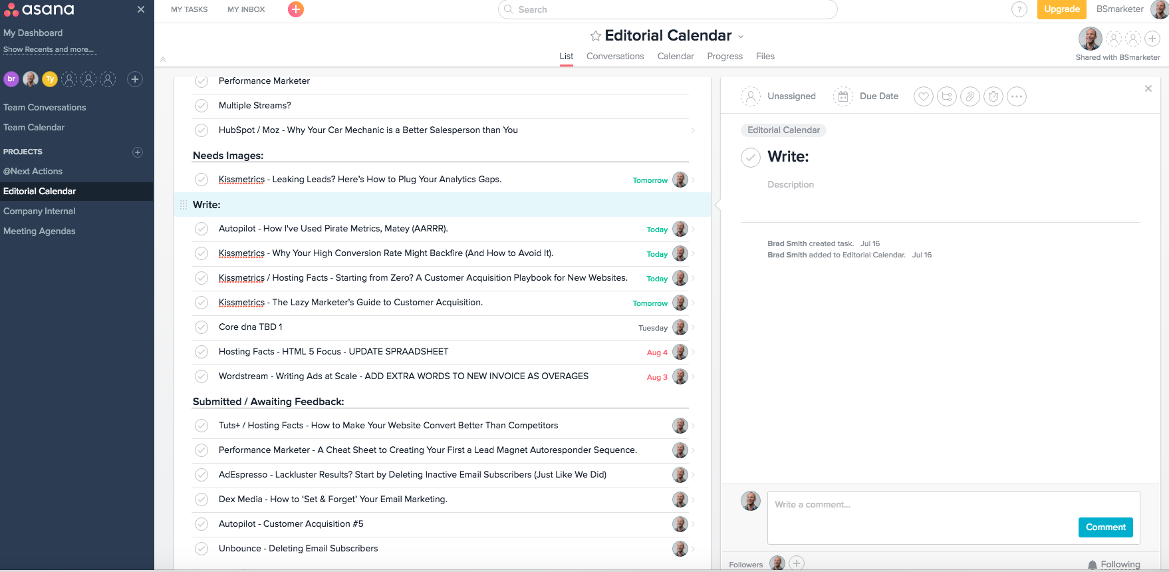The height and width of the screenshot is (572, 1169).
Task: Open MY TASKS in top bar
Action: coord(190,9)
